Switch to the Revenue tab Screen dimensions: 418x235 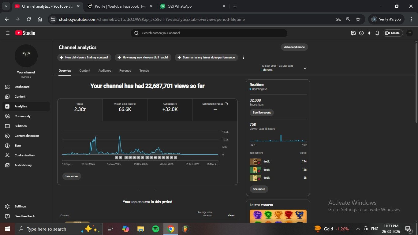(125, 71)
